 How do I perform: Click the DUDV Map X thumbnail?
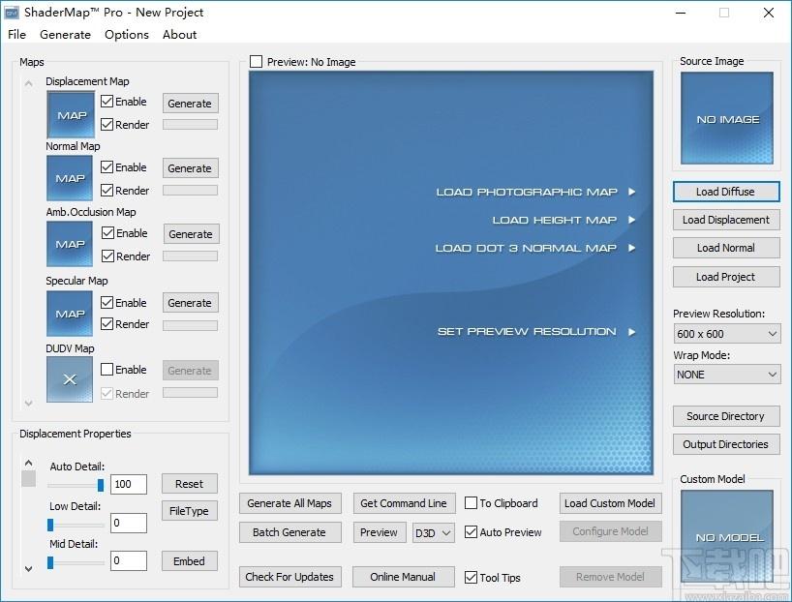click(x=70, y=379)
